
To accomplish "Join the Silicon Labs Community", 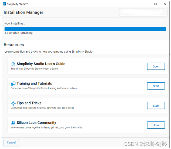I will click(x=156, y=125).
